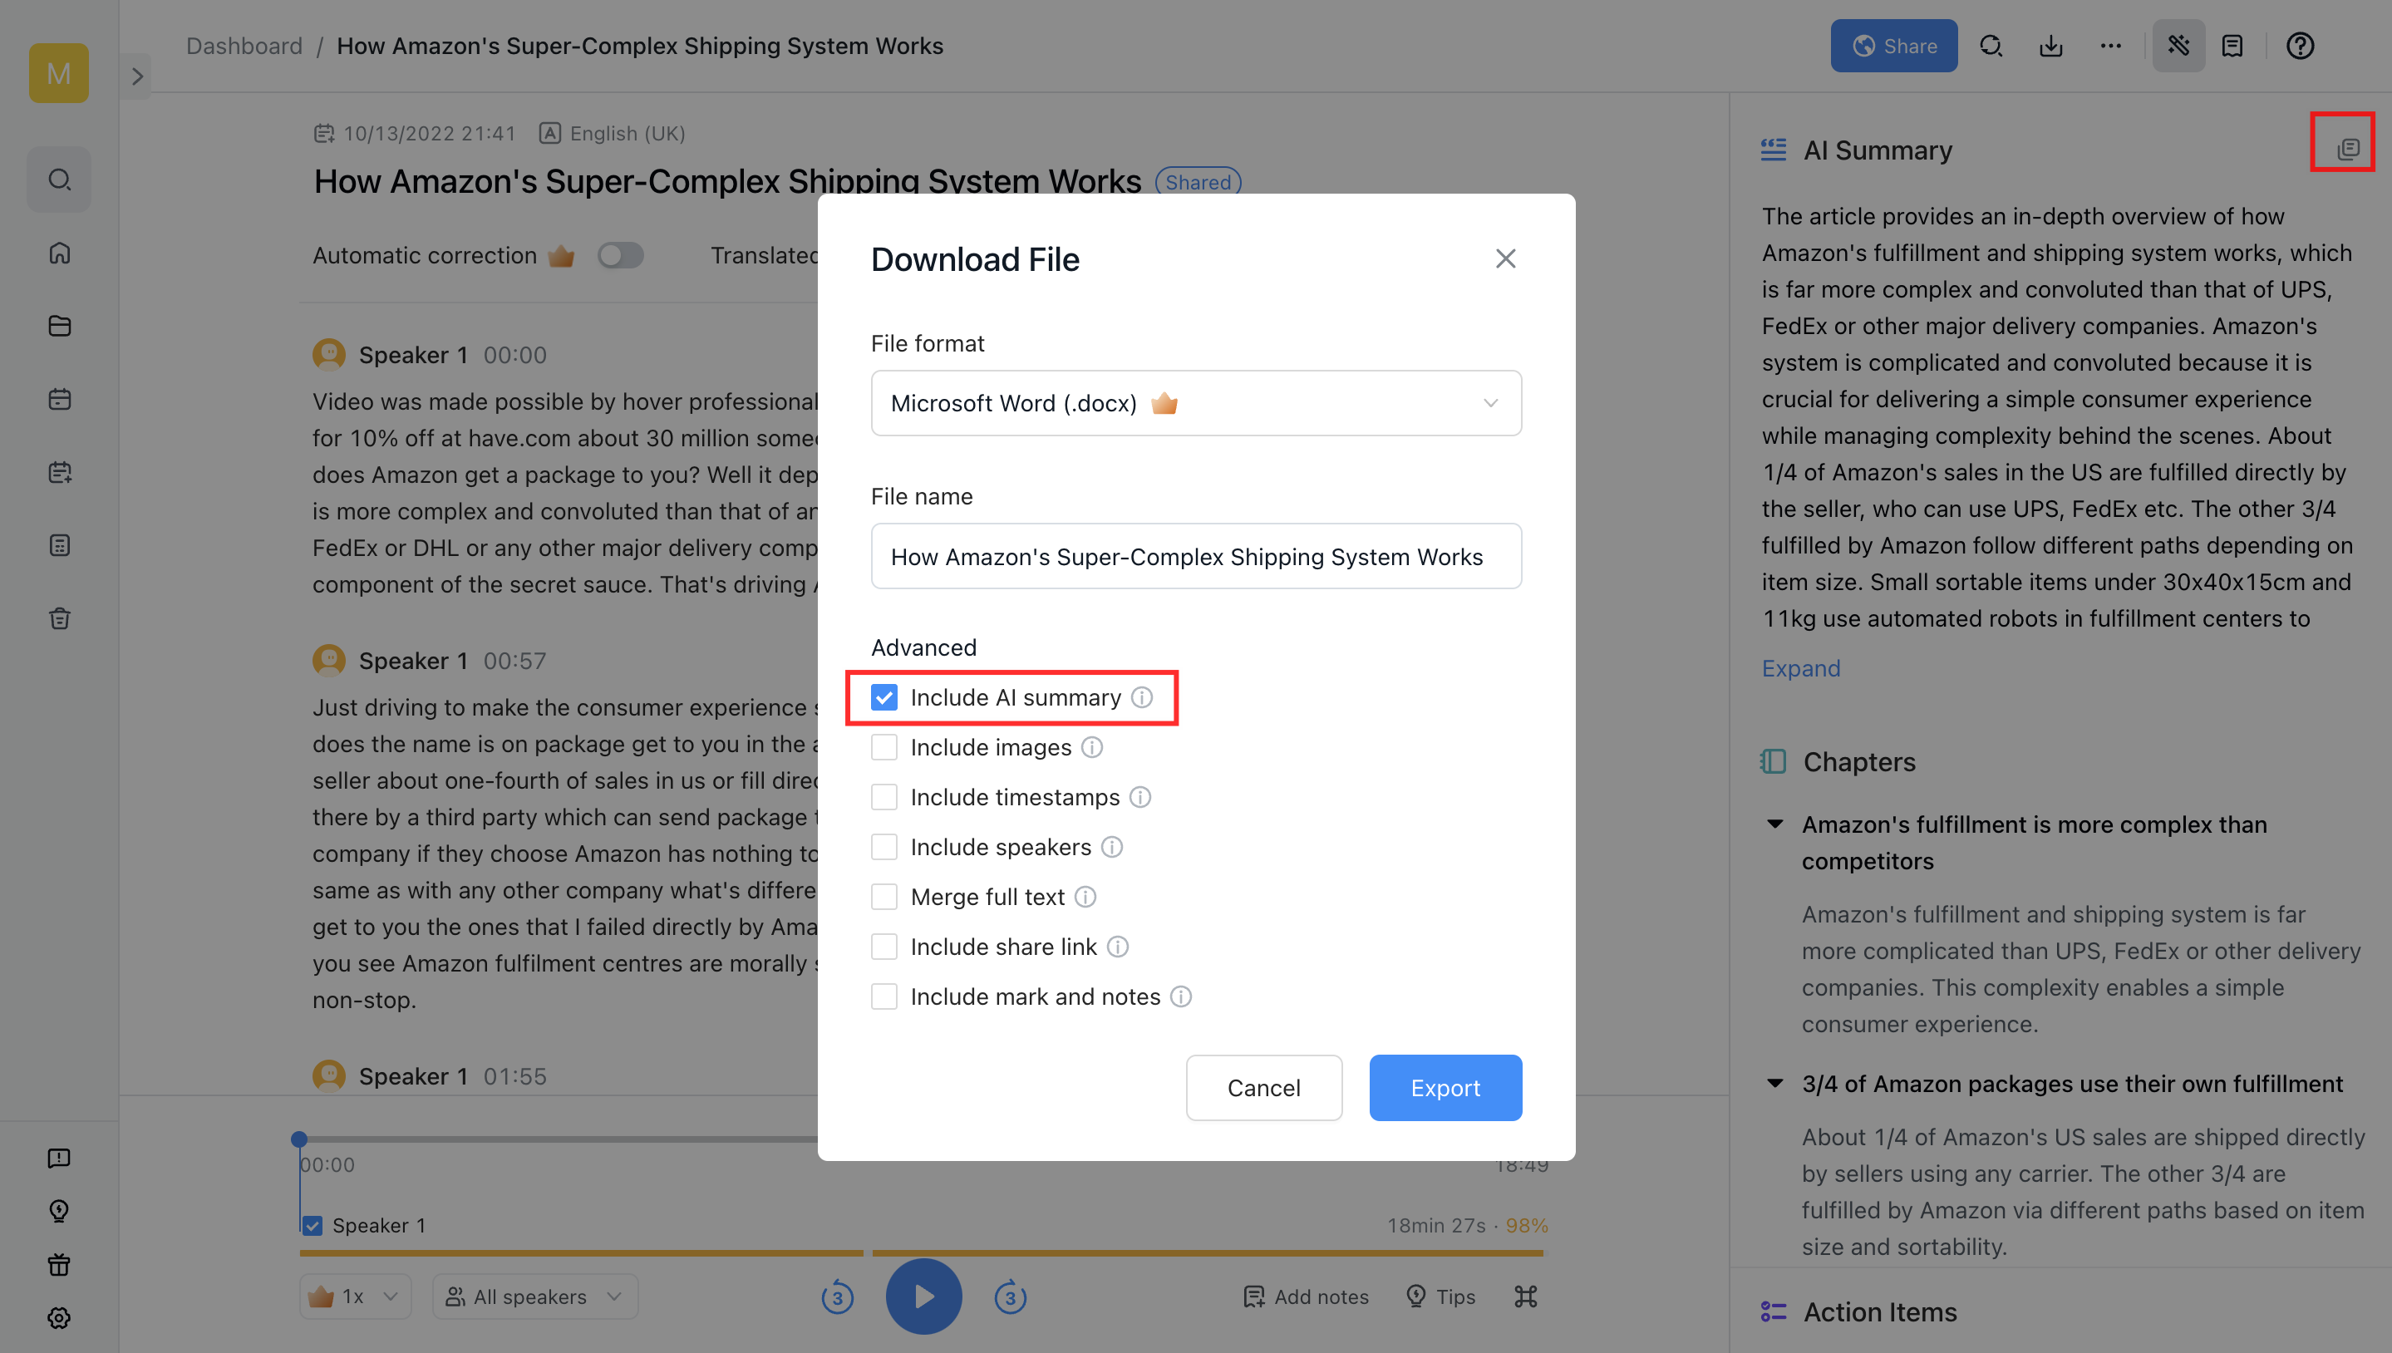Screen dimensions: 2392x1353
Task: Click Speaker 1 name at 00:57
Action: [x=412, y=661]
